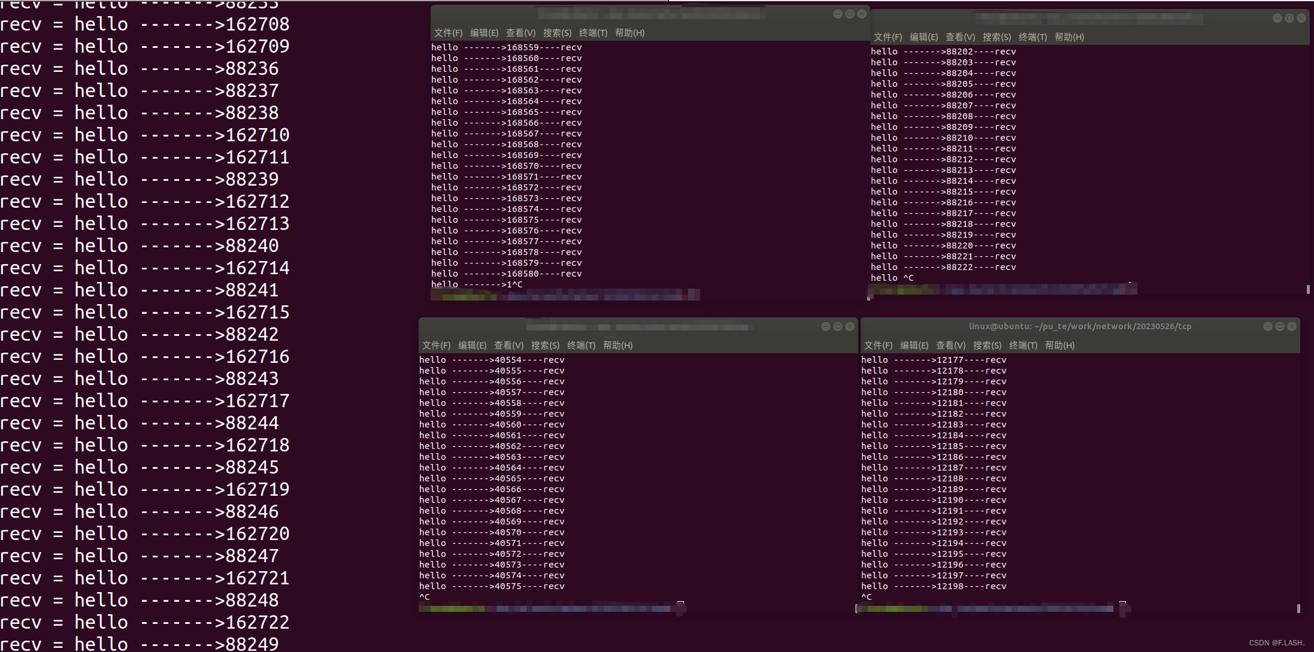Open 搜索(S) menu in 40554 terminal

(545, 345)
